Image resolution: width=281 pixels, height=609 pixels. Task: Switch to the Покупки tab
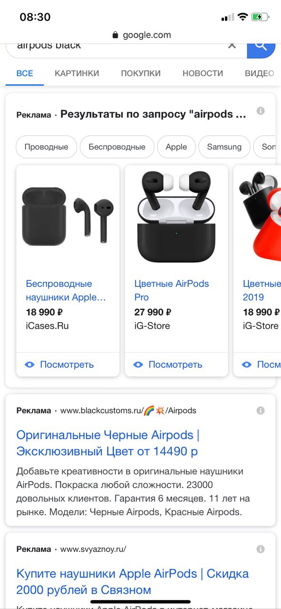point(141,73)
